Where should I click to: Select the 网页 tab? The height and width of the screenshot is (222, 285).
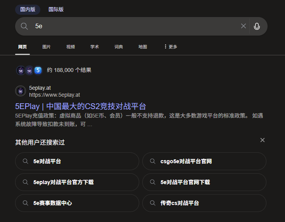(22, 47)
